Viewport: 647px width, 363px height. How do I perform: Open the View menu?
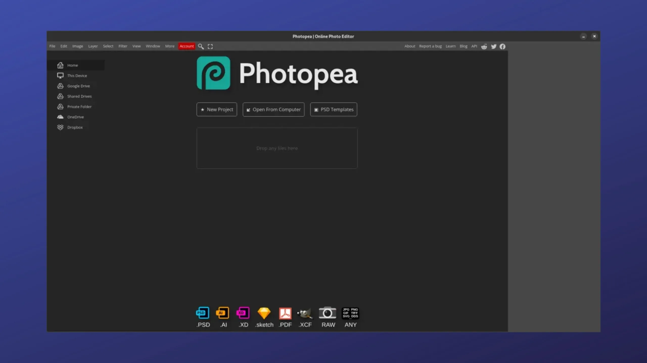(x=136, y=46)
